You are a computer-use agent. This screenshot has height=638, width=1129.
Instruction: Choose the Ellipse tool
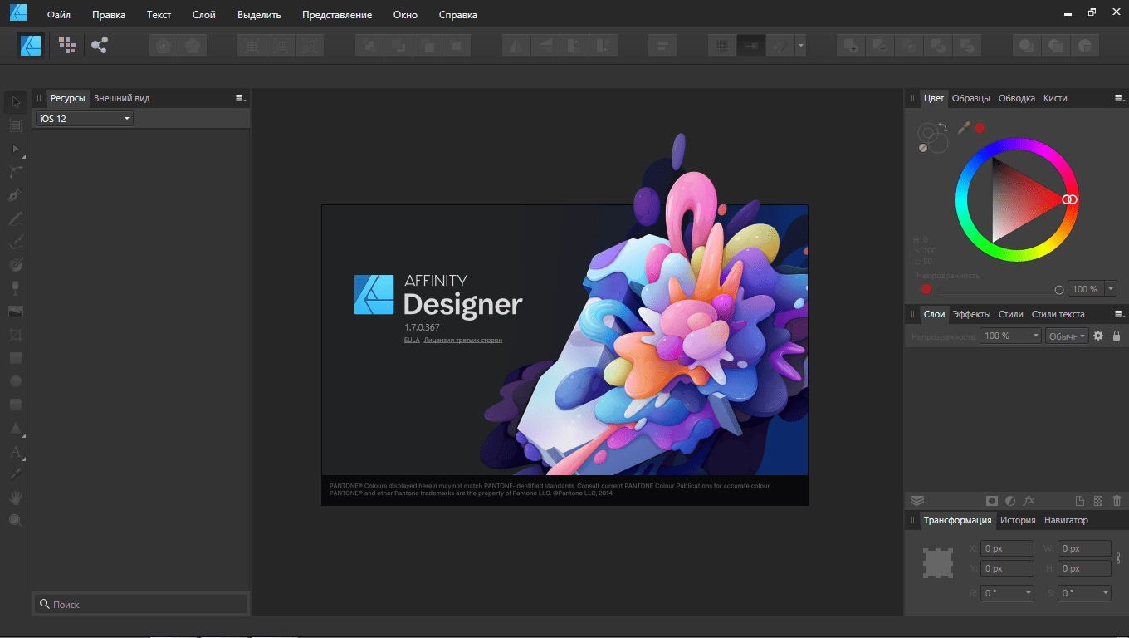15,381
